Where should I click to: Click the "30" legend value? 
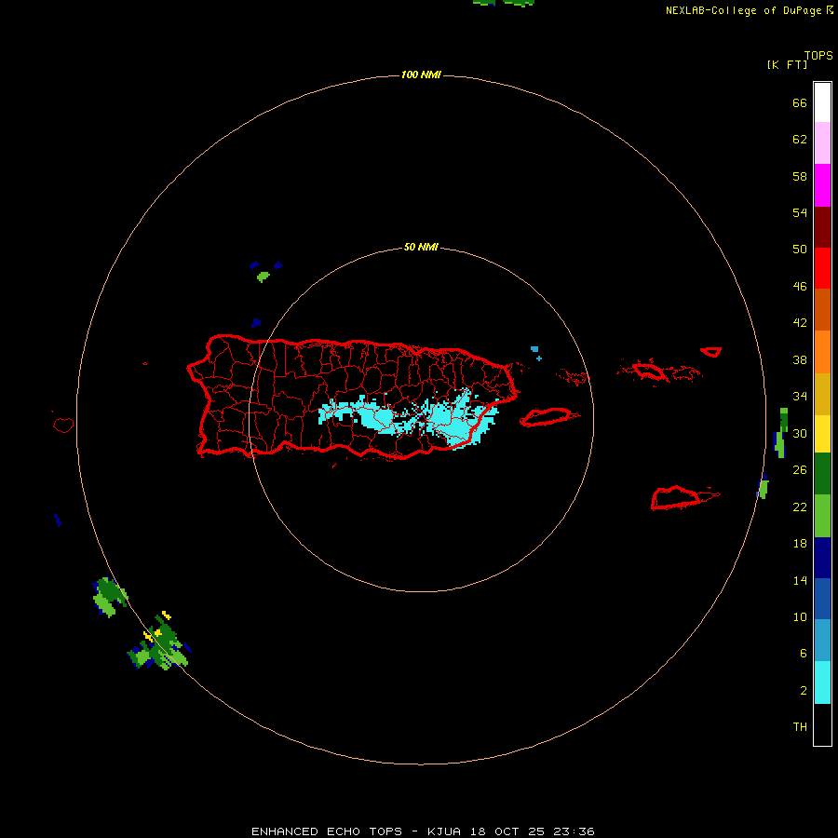tap(800, 433)
